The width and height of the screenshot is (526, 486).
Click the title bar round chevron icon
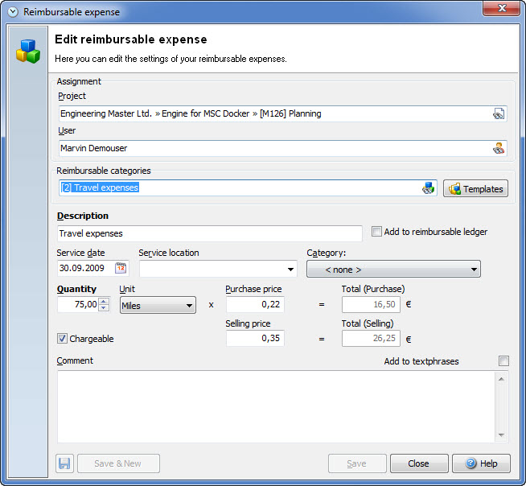click(x=13, y=12)
